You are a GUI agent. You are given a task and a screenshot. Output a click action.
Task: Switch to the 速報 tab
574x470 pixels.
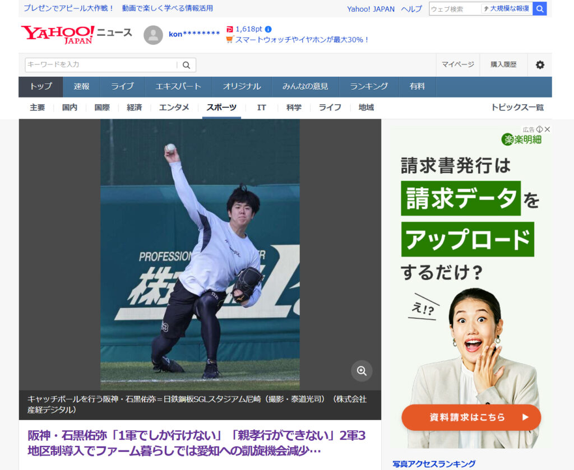(81, 87)
